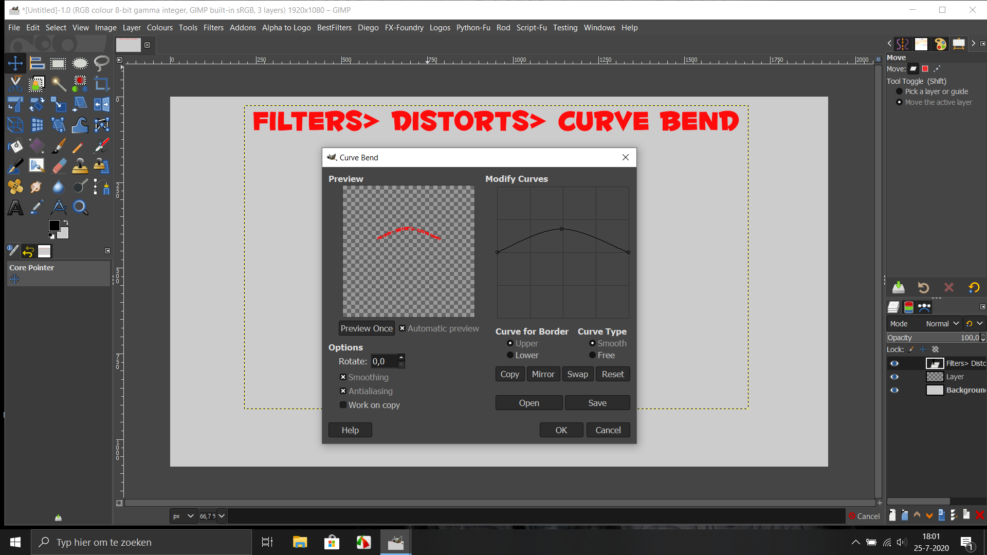Select the Eraser tool

(x=58, y=166)
